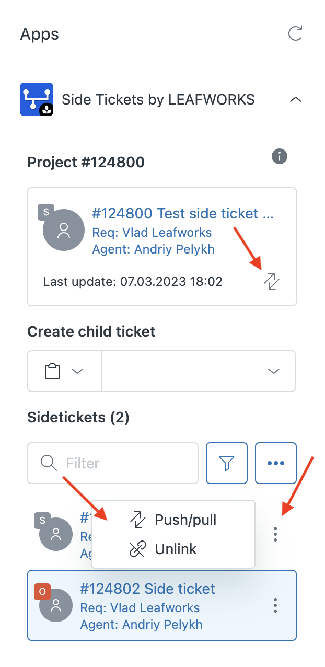The width and height of the screenshot is (325, 667).
Task: Expand the child ticket template dropdown
Action: 199,371
